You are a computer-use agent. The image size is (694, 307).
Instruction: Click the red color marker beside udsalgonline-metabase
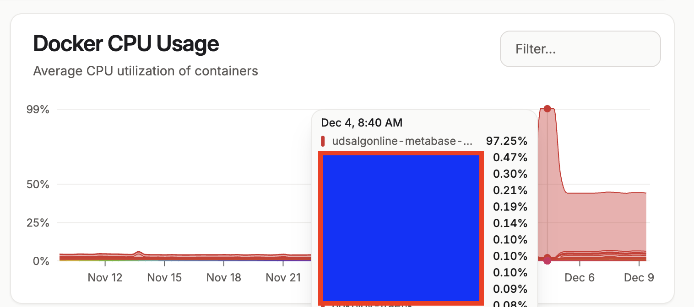click(323, 141)
